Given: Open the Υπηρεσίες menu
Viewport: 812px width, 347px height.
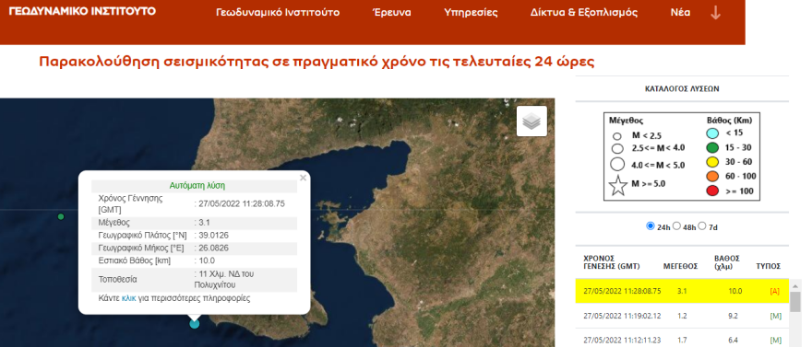Looking at the screenshot, I should tap(471, 13).
